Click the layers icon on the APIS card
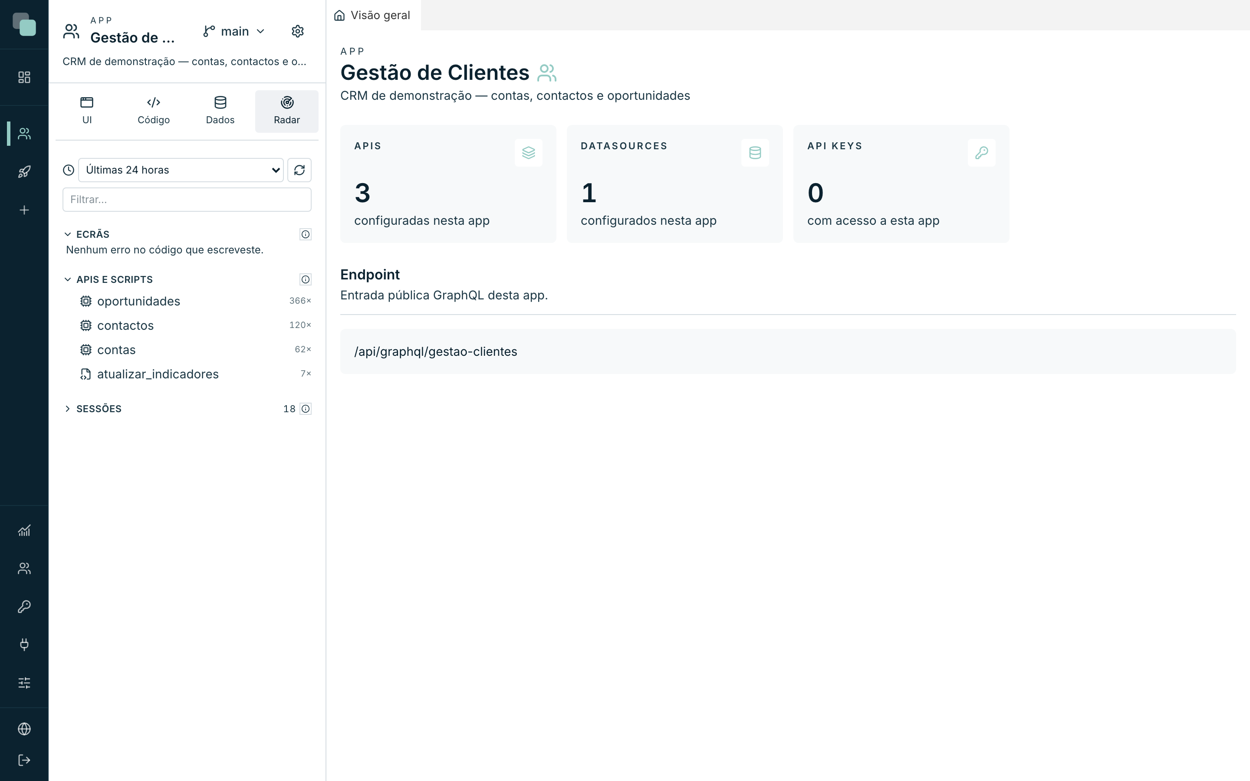1250x781 pixels. point(528,153)
